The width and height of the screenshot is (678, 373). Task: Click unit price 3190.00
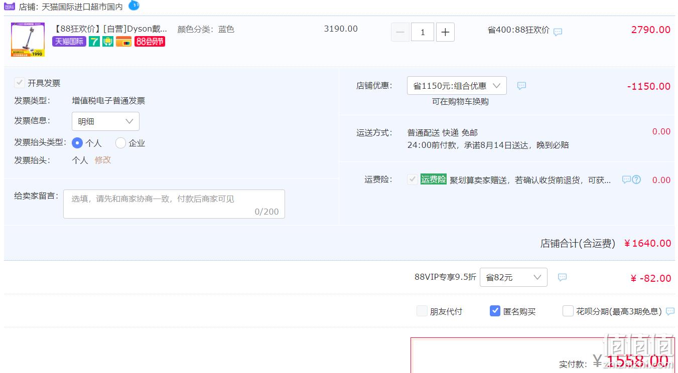tap(341, 29)
